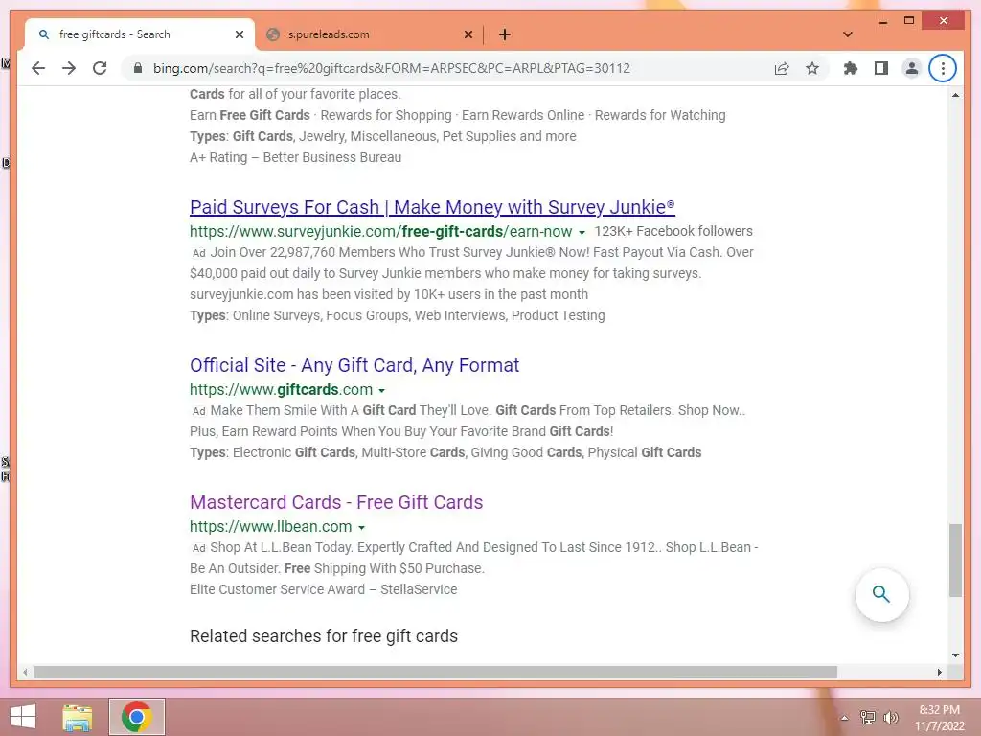981x736 pixels.
Task: Click the vertical scrollbar down arrow
Action: coord(955,655)
